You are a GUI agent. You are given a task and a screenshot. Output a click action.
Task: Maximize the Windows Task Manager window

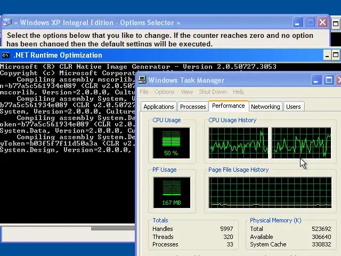329,80
